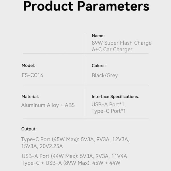Select the ES-CC16 model number
171x171 pixels.
click(x=32, y=75)
